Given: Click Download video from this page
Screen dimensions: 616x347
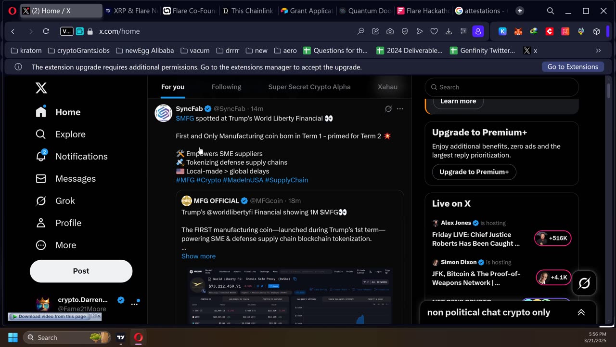Looking at the screenshot, I should coord(49,317).
